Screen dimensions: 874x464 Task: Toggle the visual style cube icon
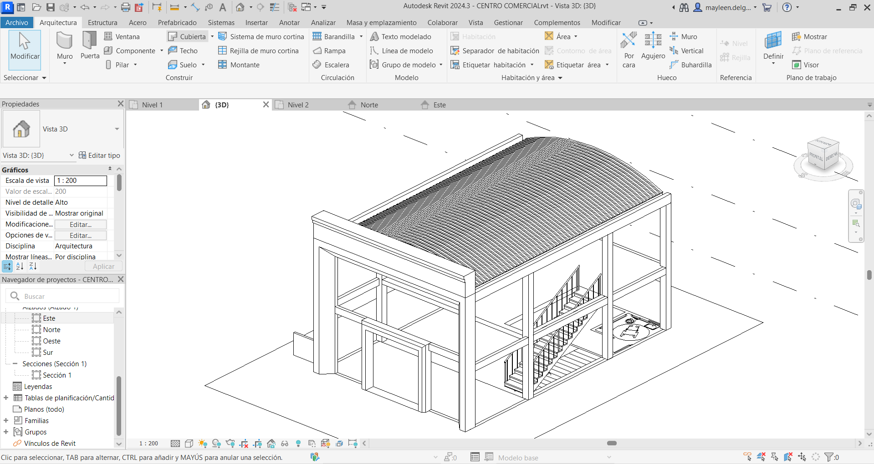pyautogui.click(x=189, y=443)
